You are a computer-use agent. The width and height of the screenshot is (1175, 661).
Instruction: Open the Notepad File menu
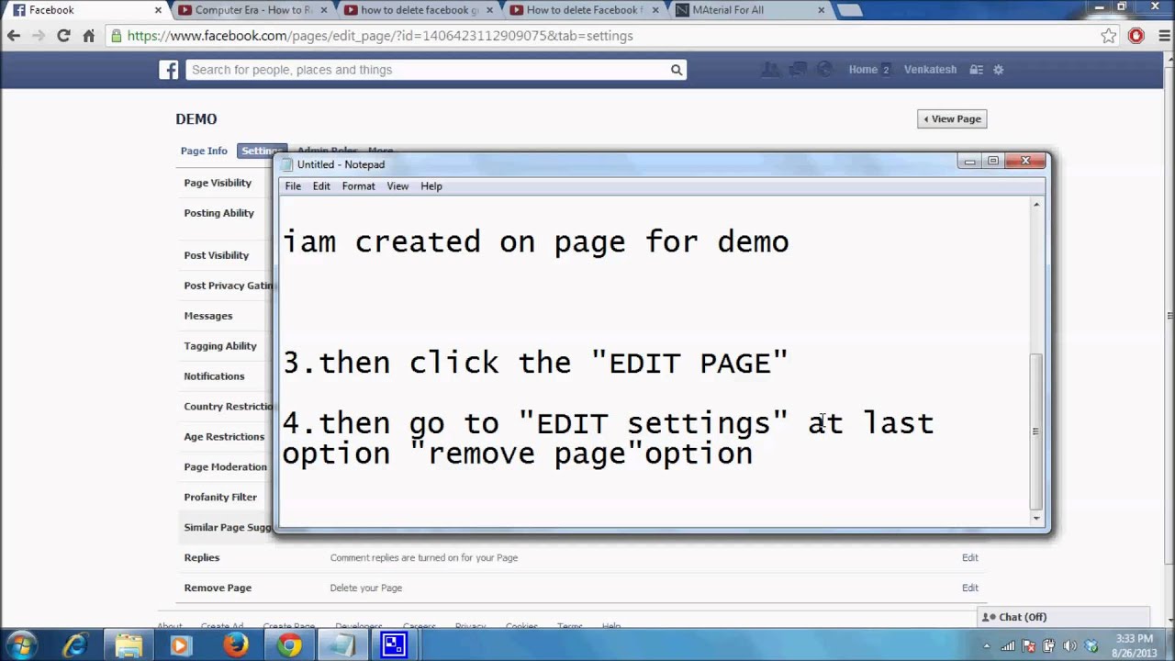click(x=293, y=186)
